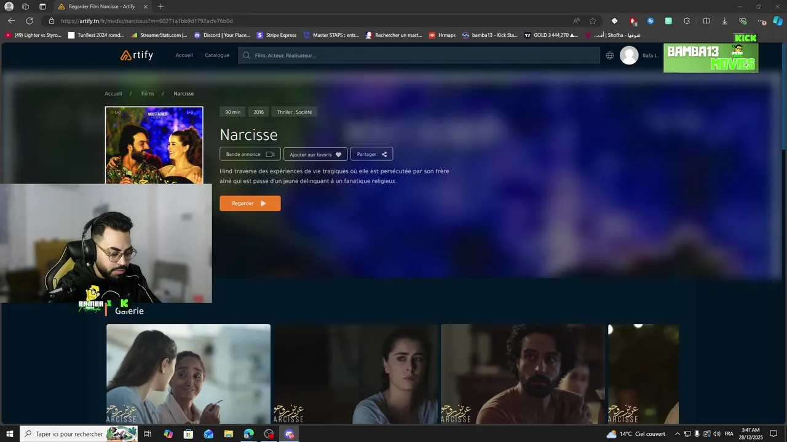Click the Film, Acteur, Réalisateur search field

click(419, 55)
